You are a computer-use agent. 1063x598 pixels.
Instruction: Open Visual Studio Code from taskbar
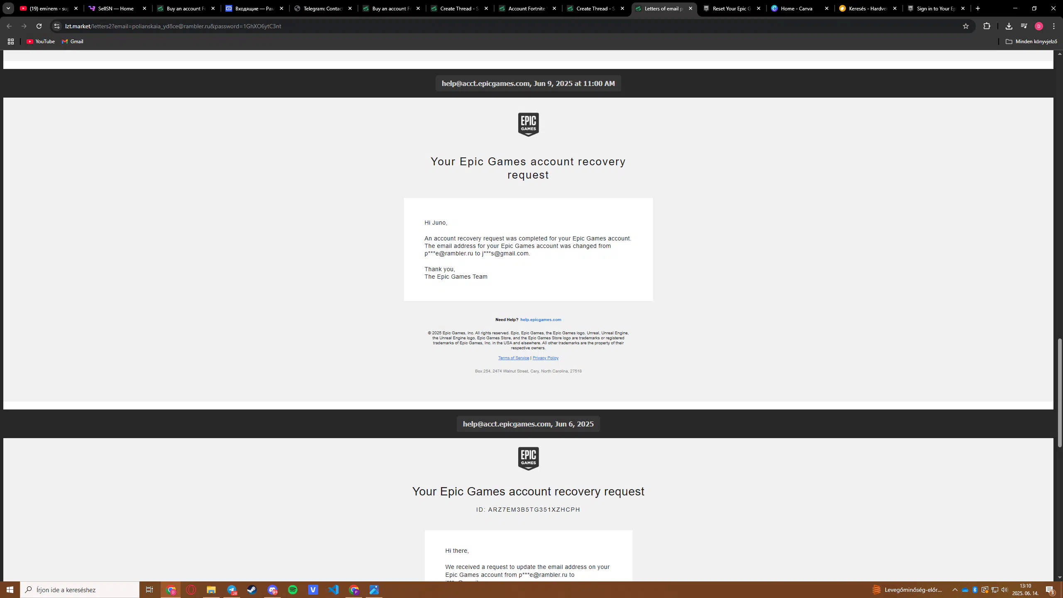(333, 590)
